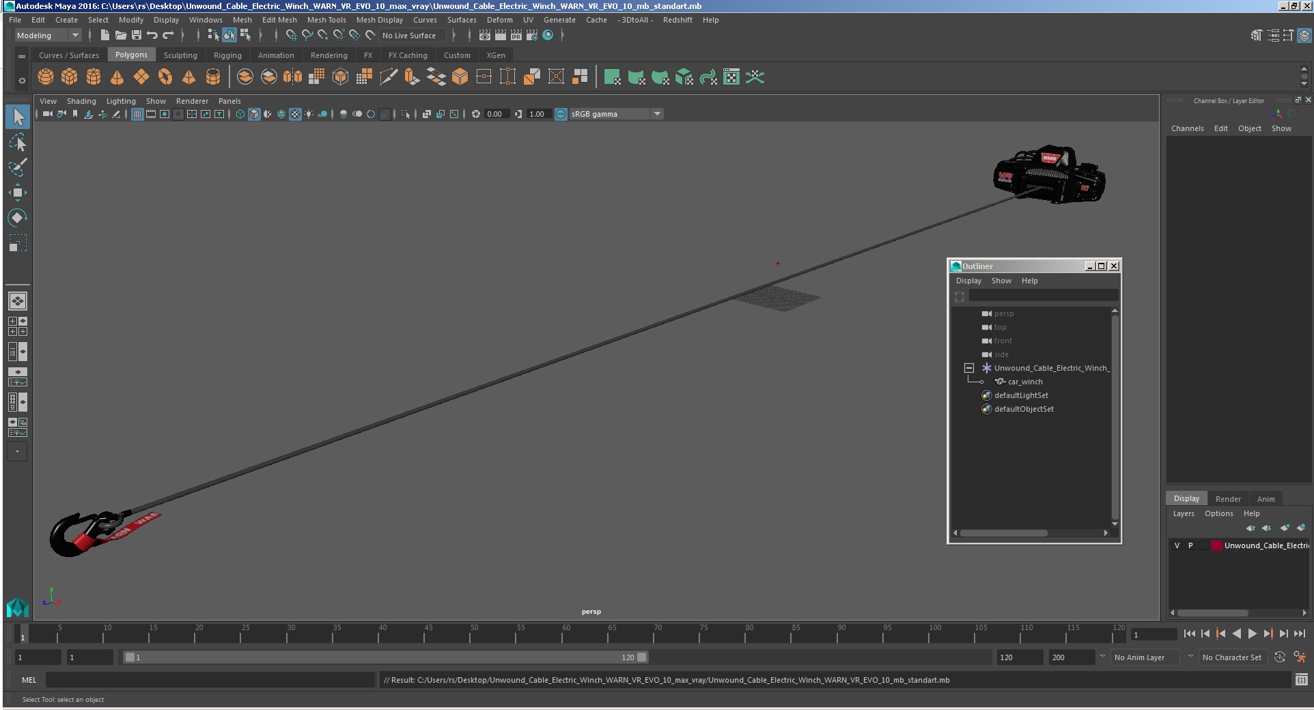1314x710 pixels.
Task: Switch to the single-pane layout icon
Action: [18, 301]
